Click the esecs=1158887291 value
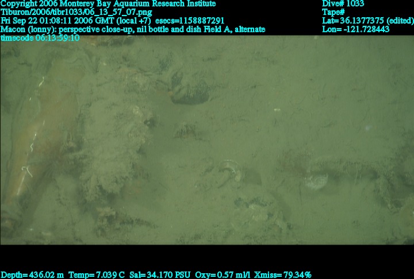Viewport: 414px width, 279px height. point(190,21)
